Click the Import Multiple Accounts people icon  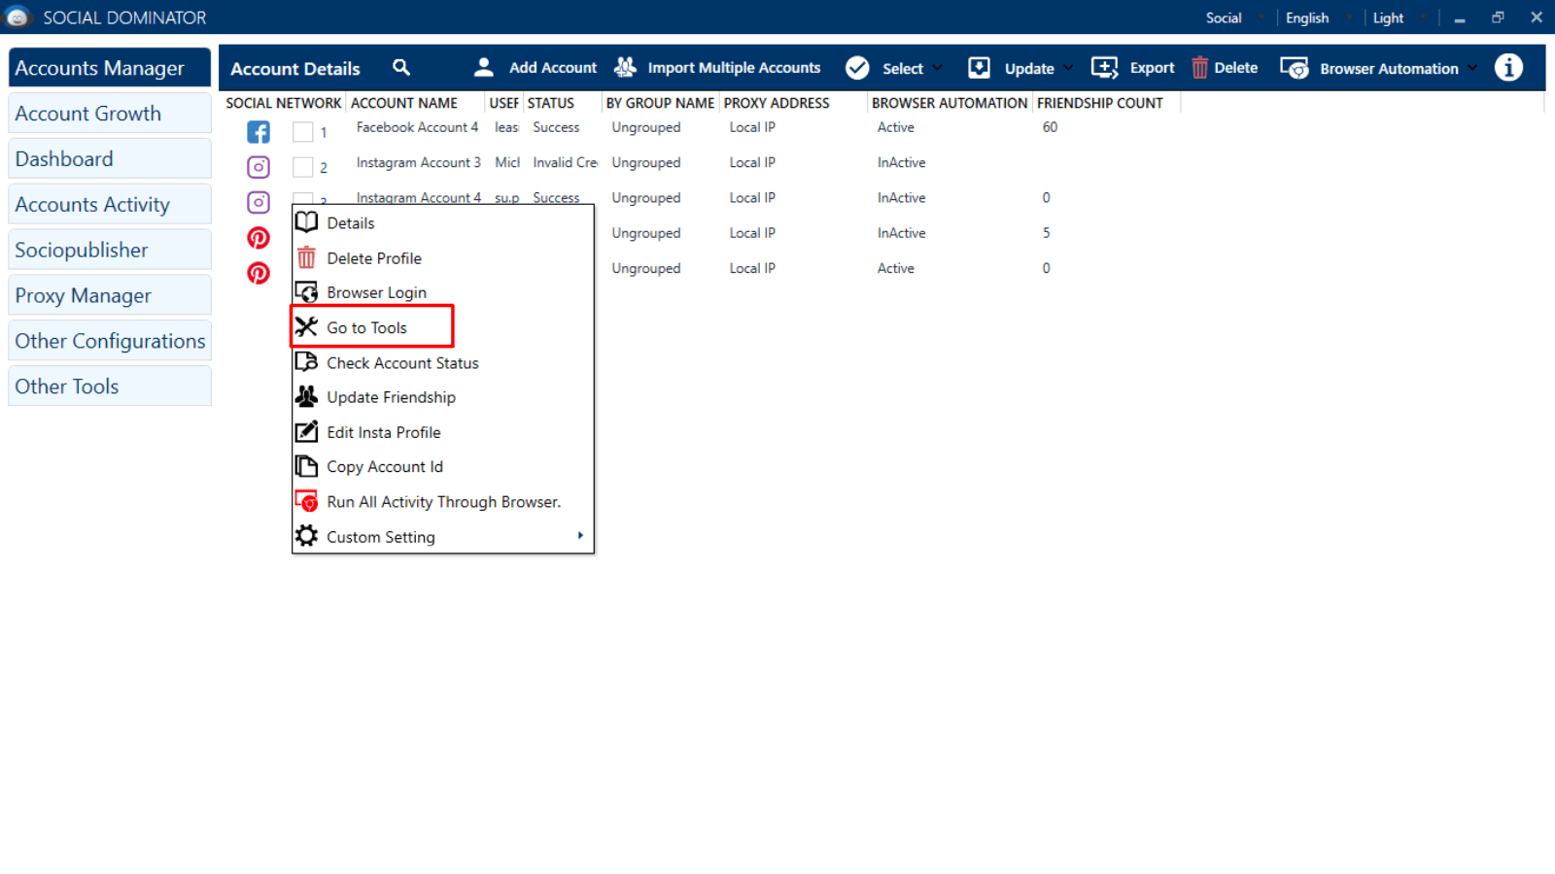625,67
